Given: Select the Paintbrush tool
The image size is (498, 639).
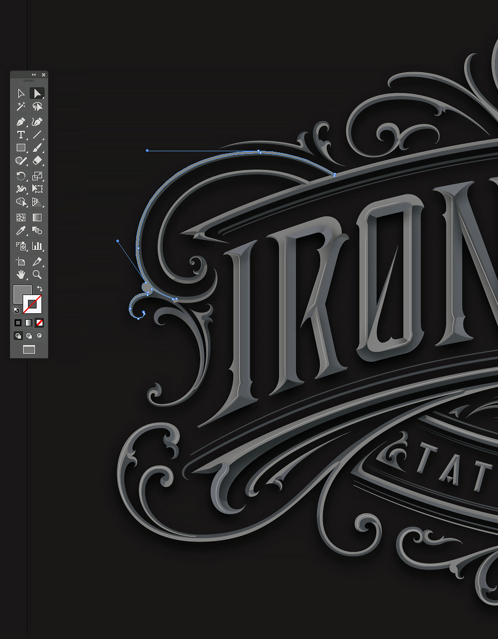Looking at the screenshot, I should point(37,148).
